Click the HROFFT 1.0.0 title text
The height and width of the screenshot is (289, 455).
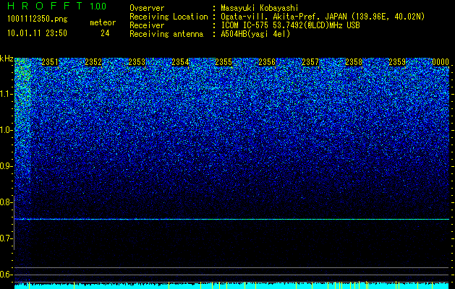coord(57,6)
